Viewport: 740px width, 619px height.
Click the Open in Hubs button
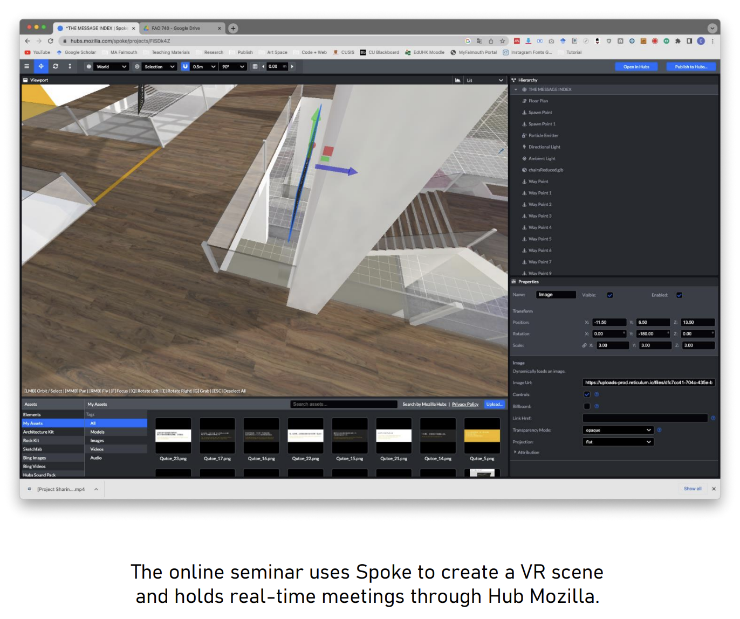pos(636,67)
